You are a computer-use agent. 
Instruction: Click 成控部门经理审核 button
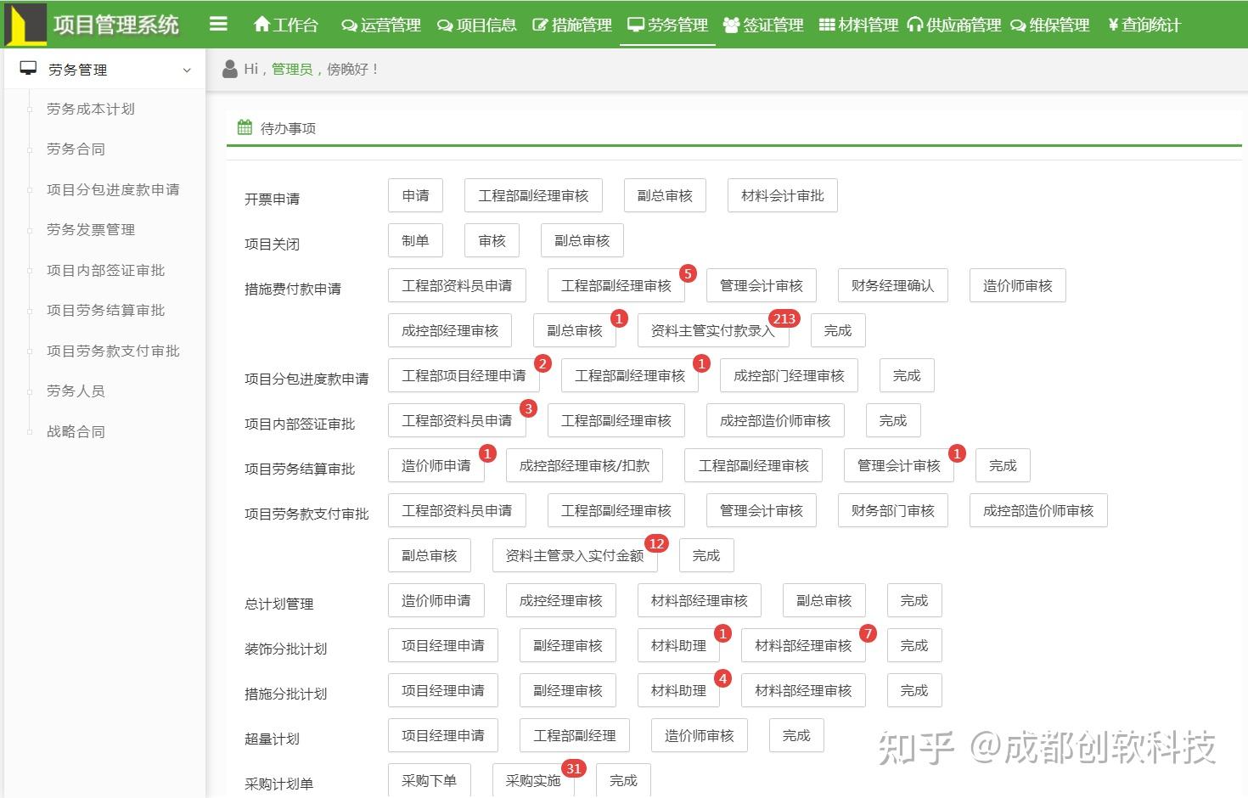pyautogui.click(x=789, y=375)
